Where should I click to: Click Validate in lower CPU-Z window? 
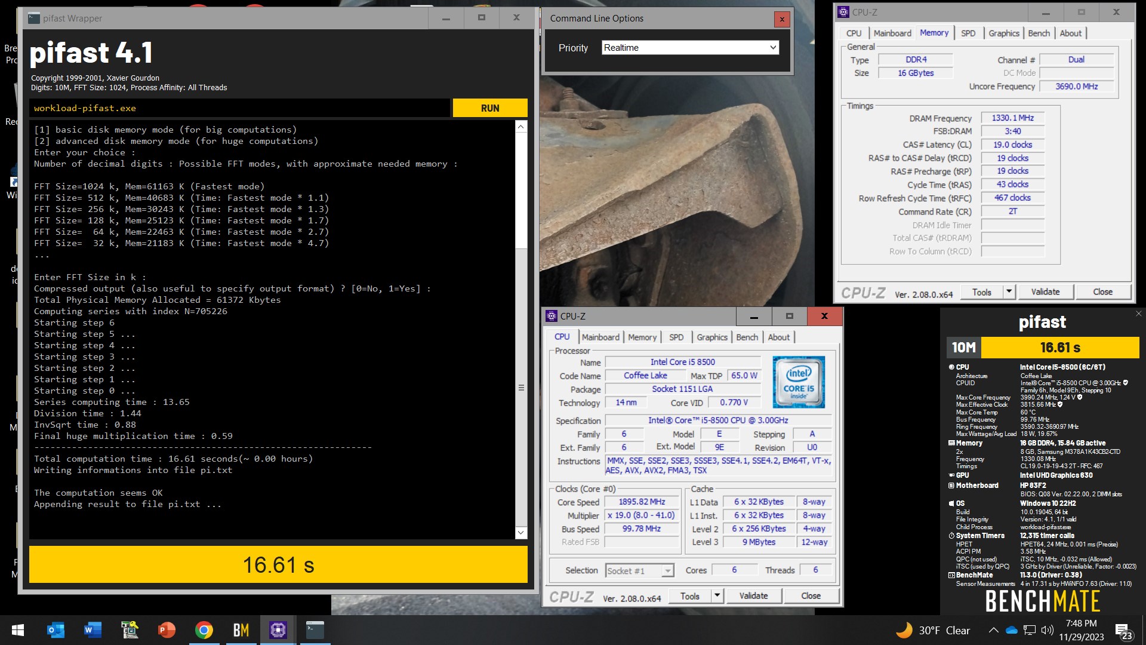tap(753, 596)
